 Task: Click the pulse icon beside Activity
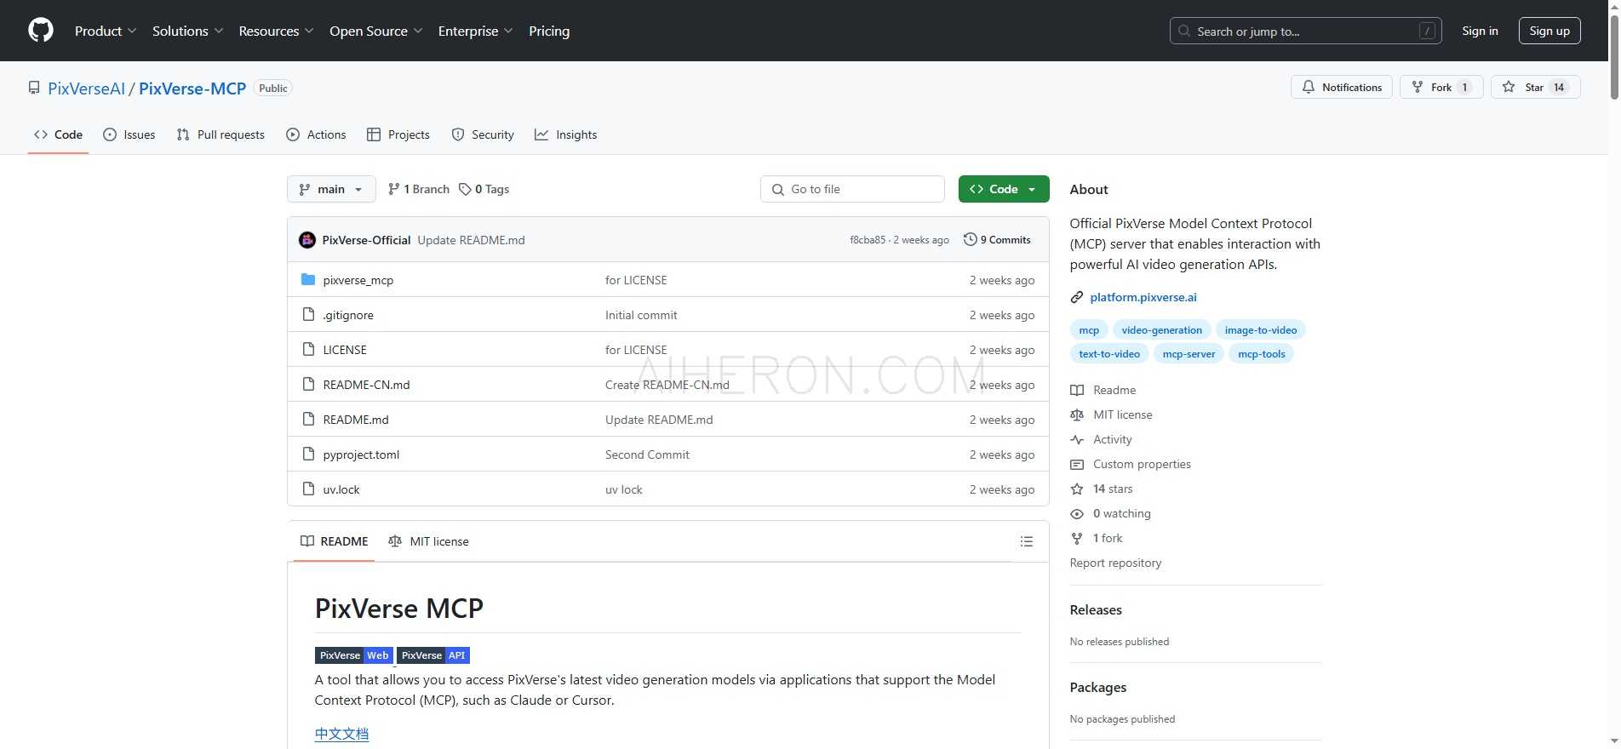[x=1077, y=439]
